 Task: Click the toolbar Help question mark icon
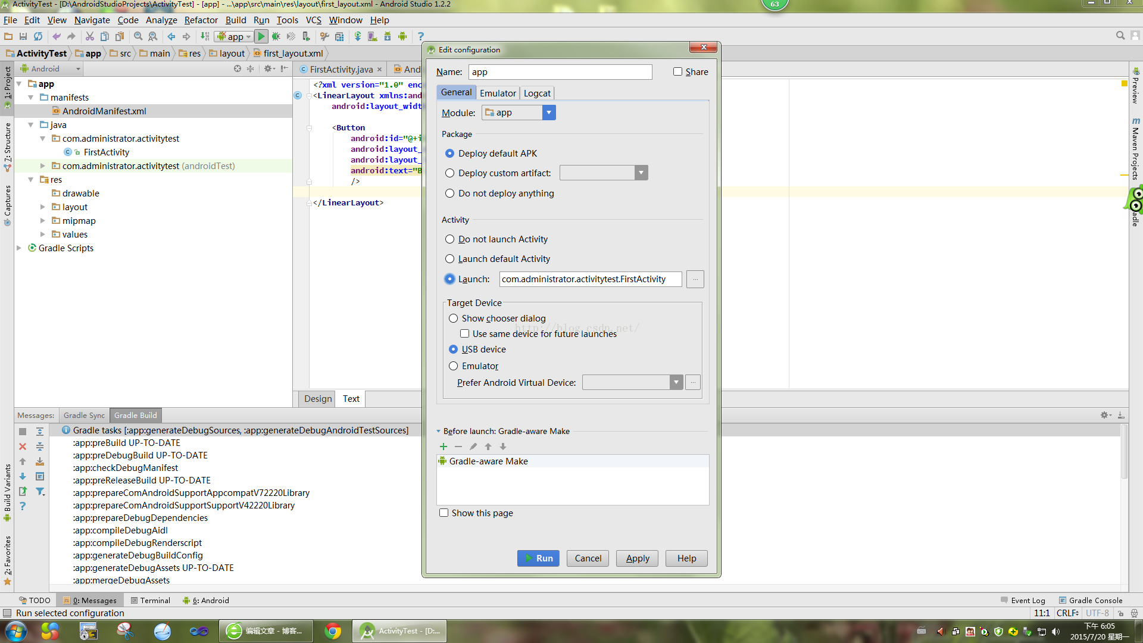[x=421, y=36]
